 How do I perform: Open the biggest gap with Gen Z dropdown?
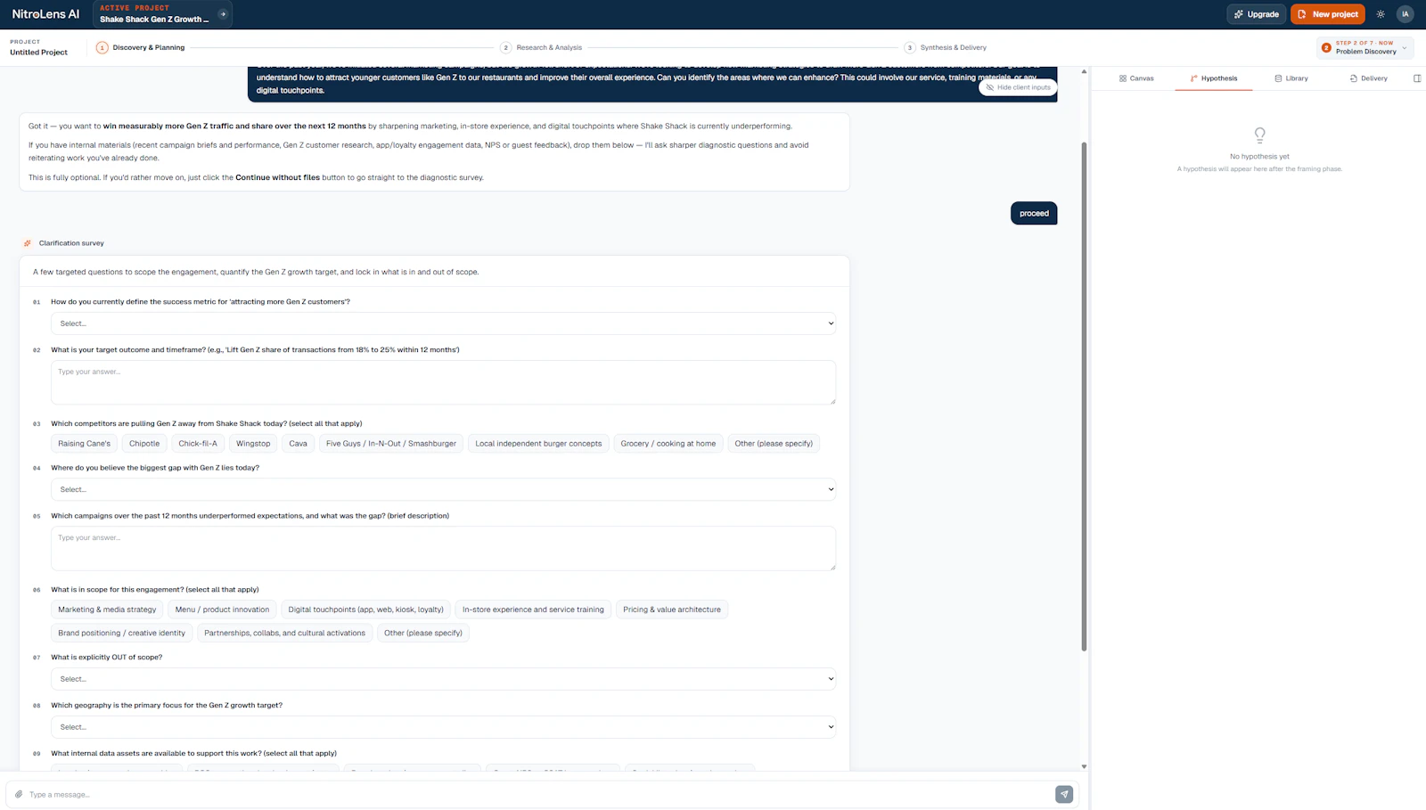click(x=443, y=489)
